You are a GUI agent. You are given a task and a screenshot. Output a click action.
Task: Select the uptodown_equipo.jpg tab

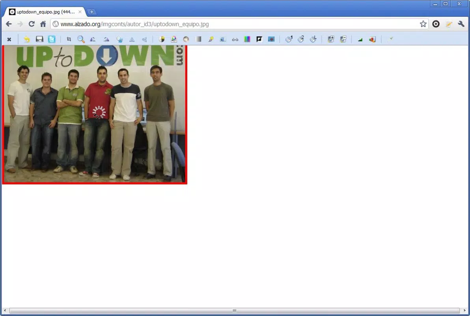45,12
